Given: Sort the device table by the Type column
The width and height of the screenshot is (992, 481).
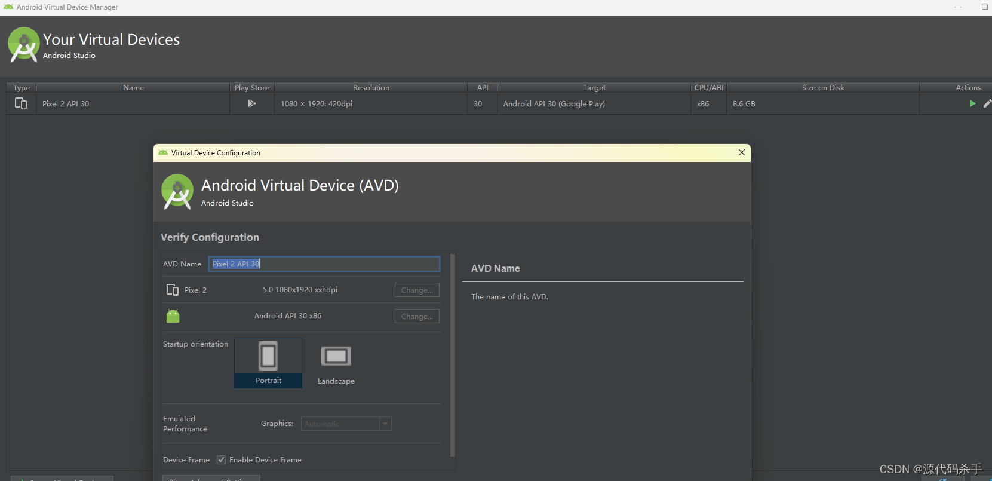Looking at the screenshot, I should coord(22,87).
